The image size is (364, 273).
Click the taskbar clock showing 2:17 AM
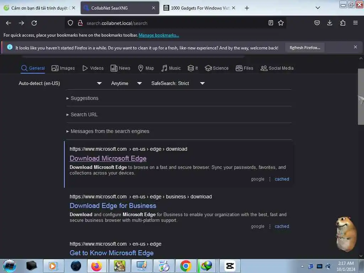pos(346,266)
